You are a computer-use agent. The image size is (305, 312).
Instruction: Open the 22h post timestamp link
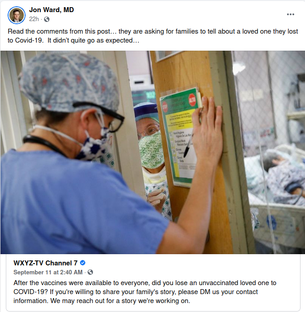[x=34, y=19]
